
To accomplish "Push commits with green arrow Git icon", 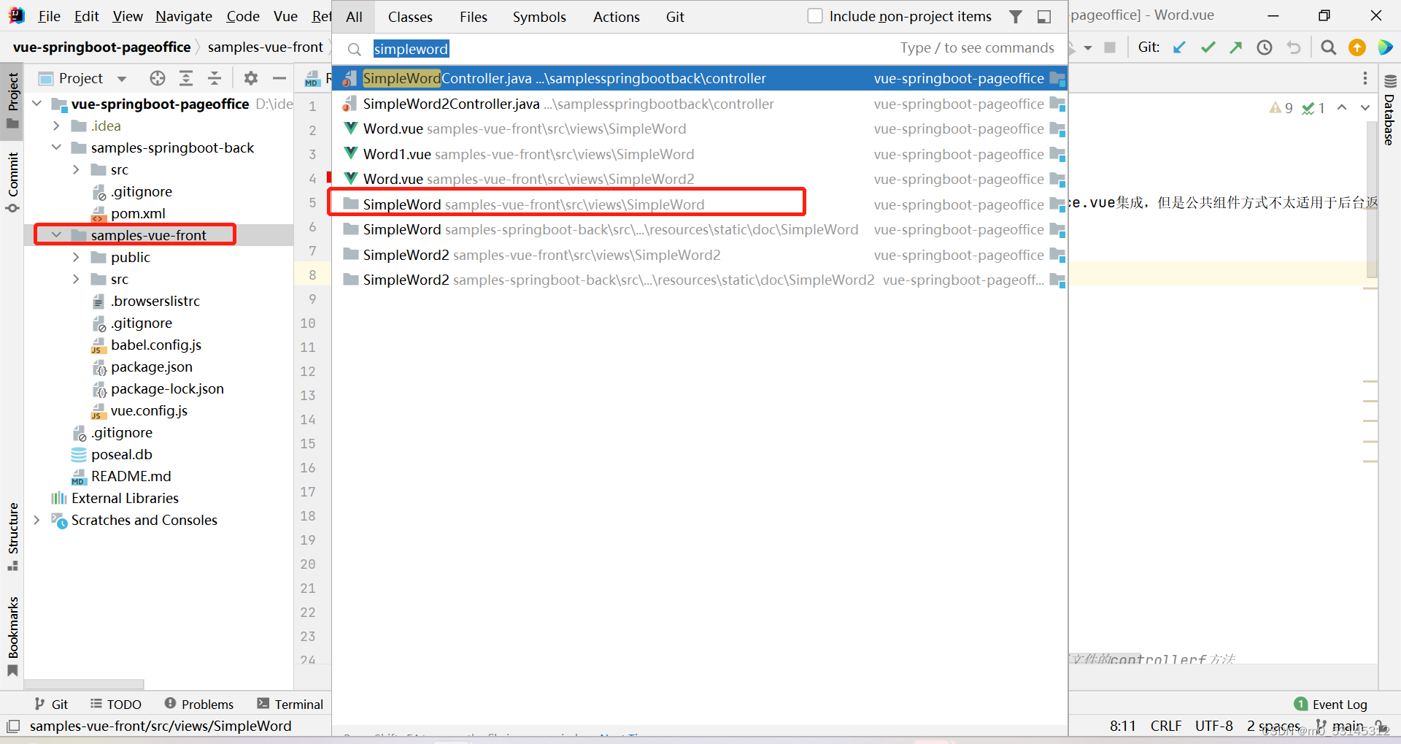I will point(1236,47).
